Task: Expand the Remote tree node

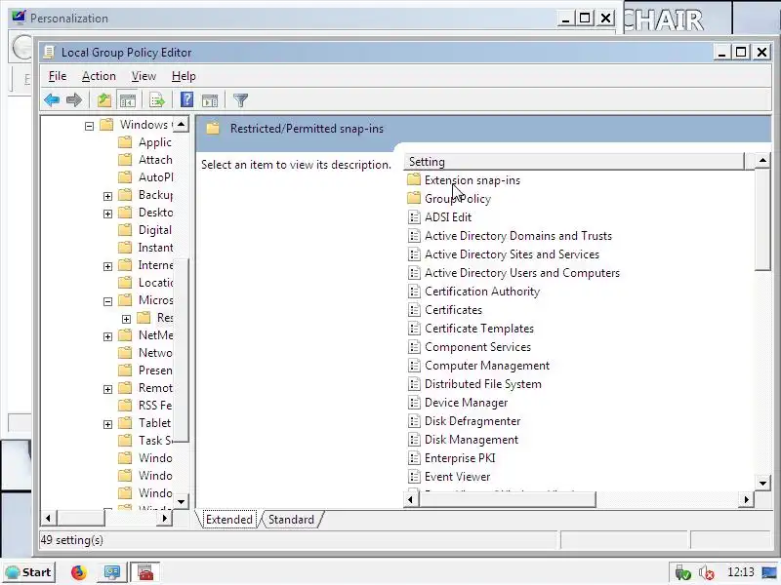Action: 107,389
